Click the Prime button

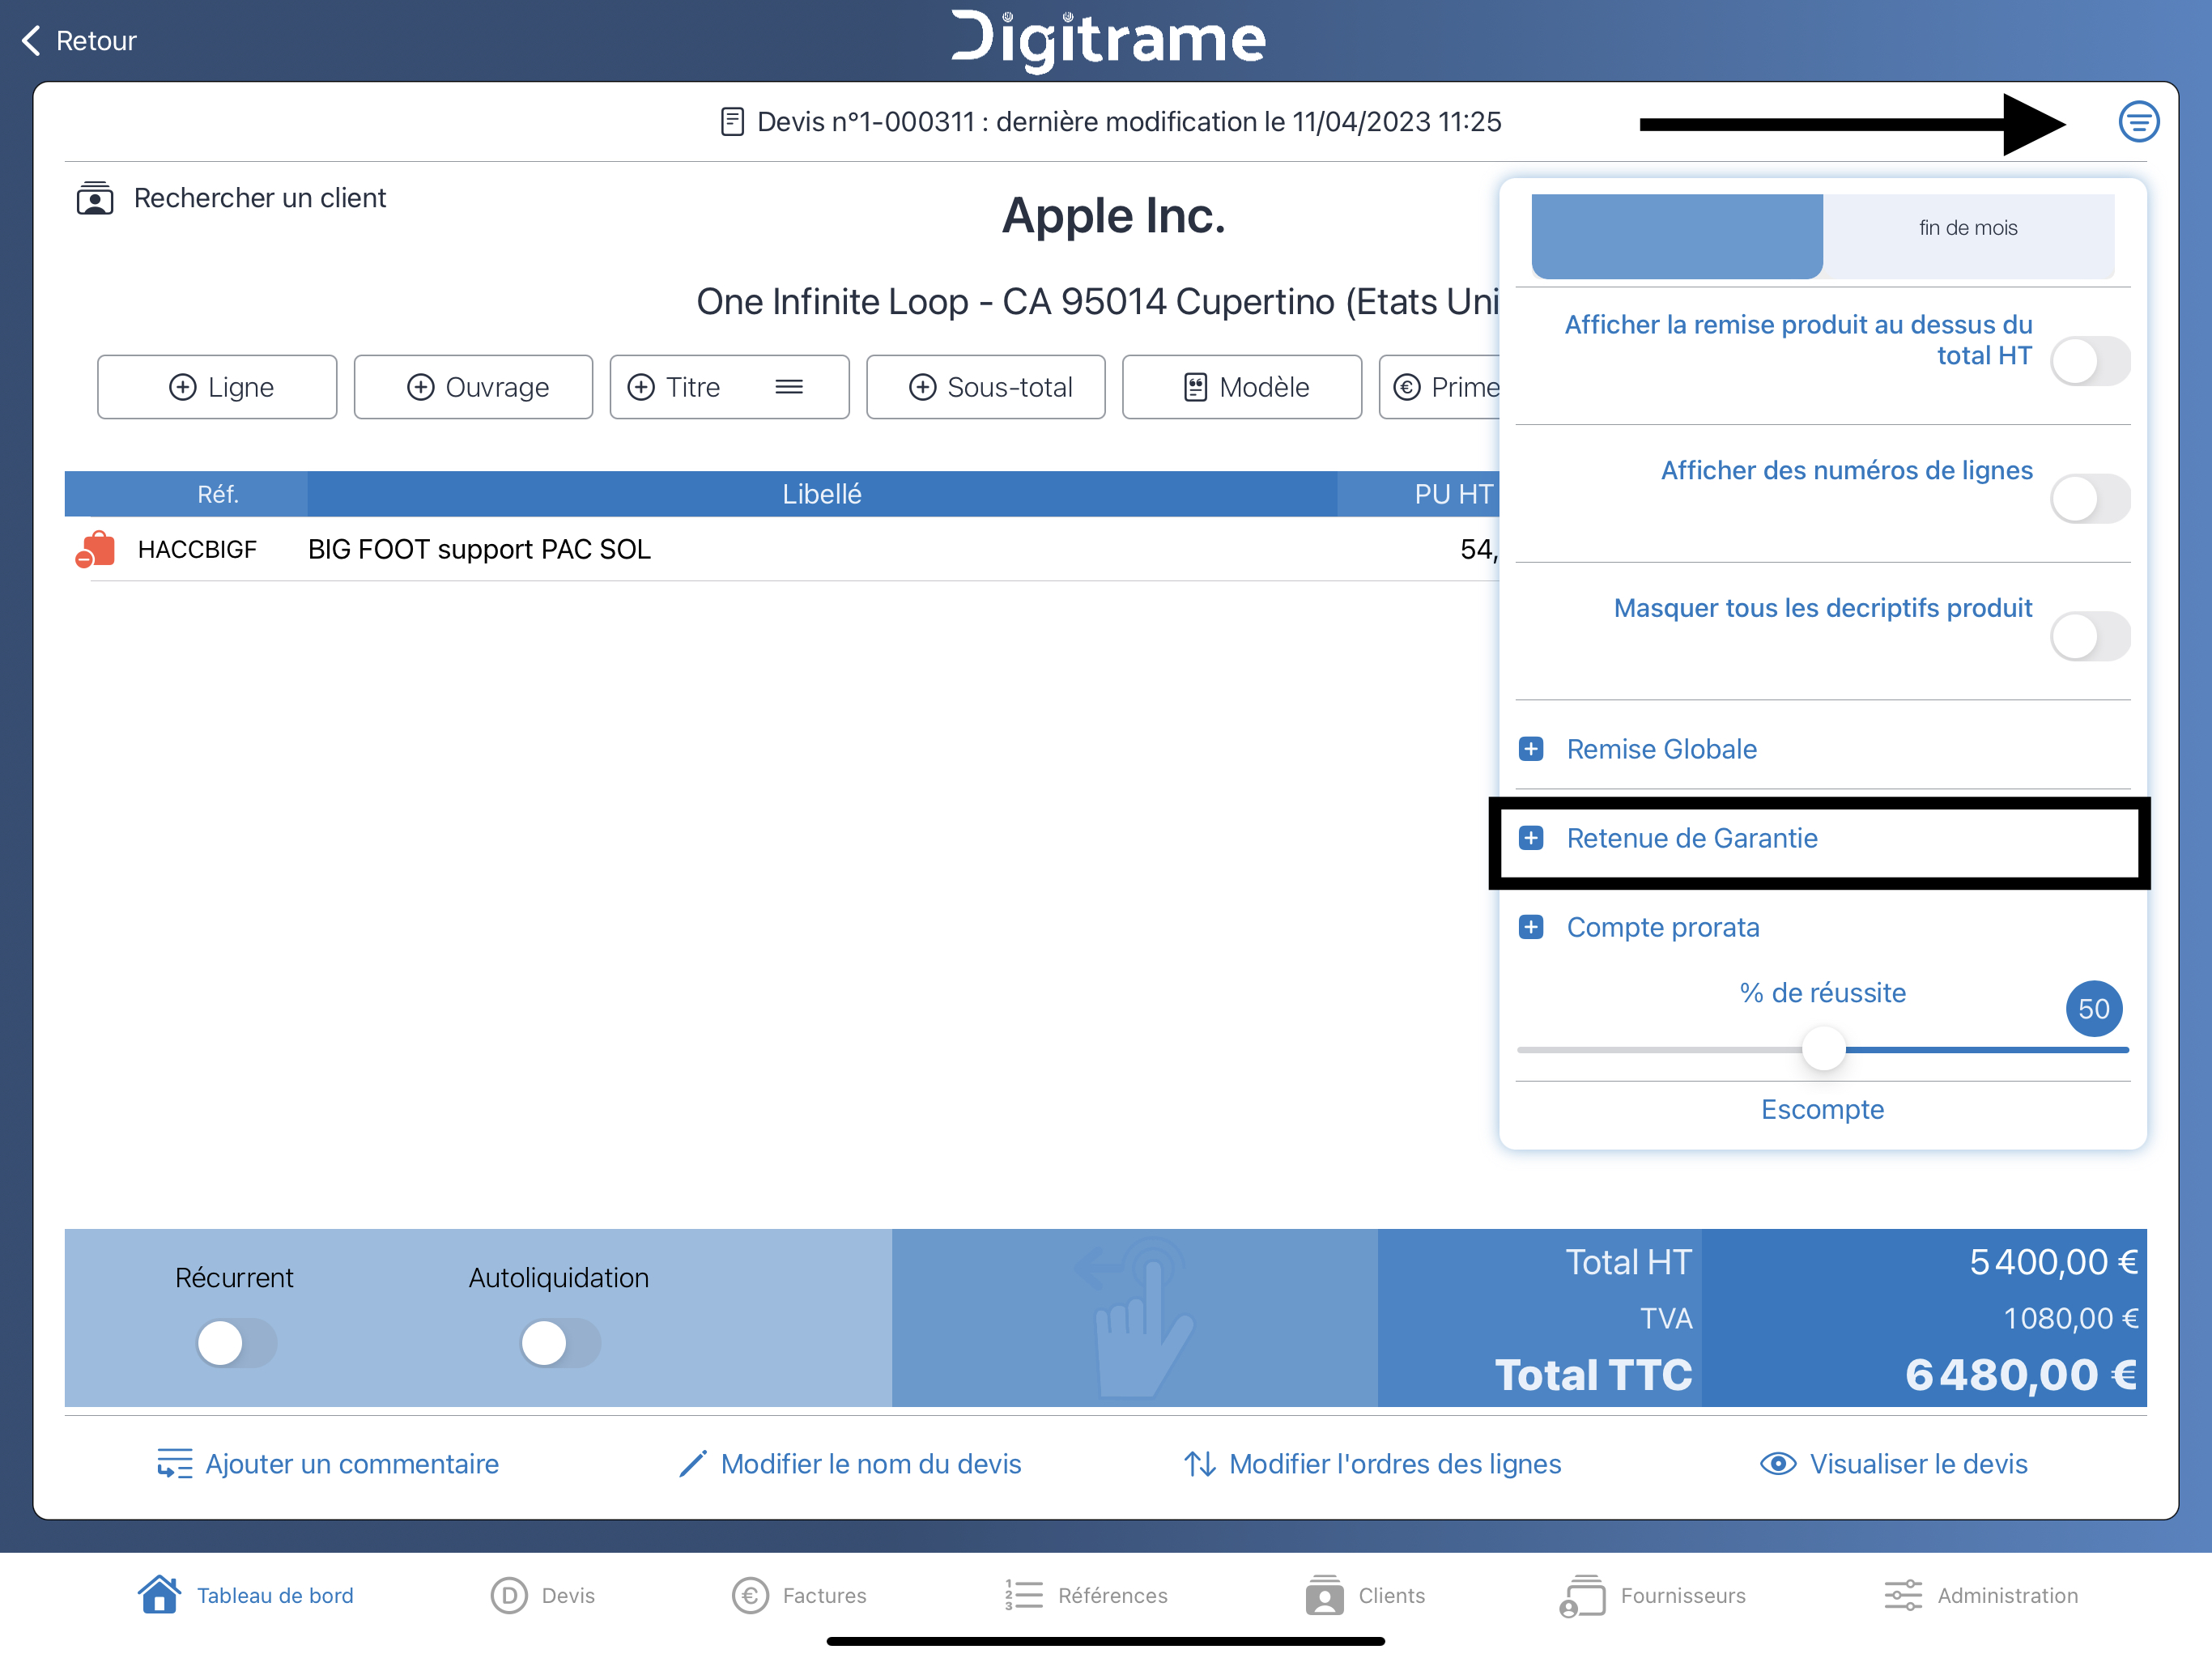tap(1440, 387)
